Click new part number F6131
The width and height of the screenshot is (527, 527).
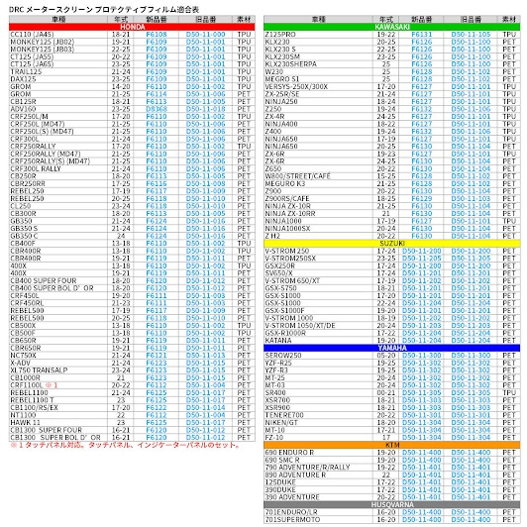421,35
